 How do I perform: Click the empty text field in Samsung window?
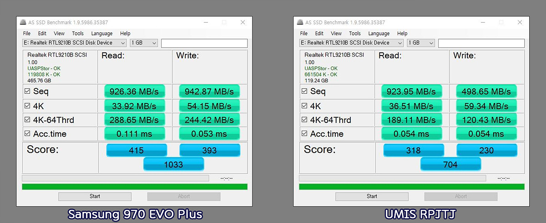pos(204,43)
